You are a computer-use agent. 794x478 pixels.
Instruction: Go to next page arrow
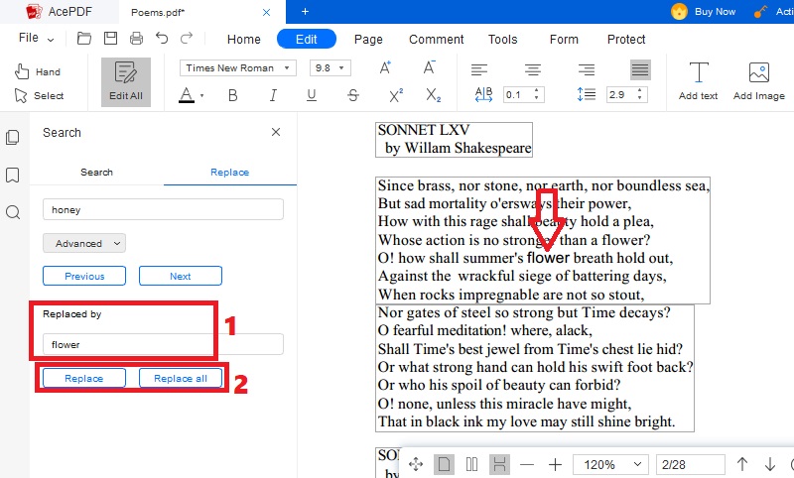[x=770, y=464]
